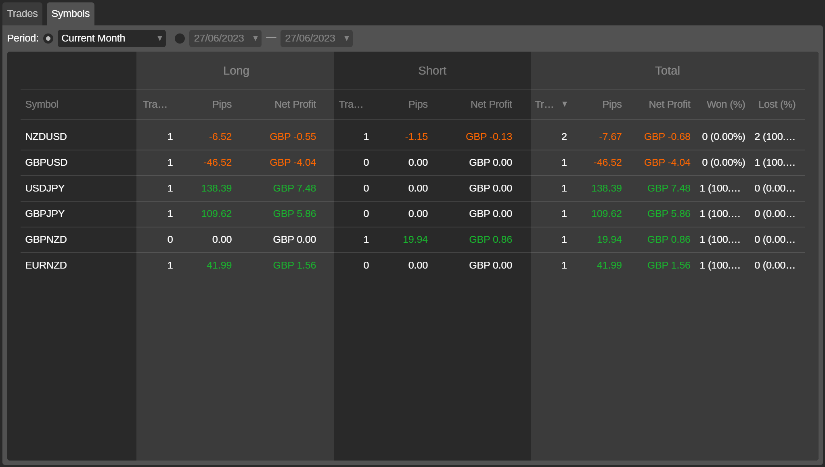
Task: Select the GBPJPY row
Action: click(x=45, y=214)
